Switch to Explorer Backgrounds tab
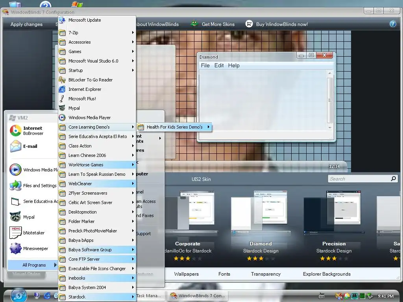The image size is (403, 302). 327,274
